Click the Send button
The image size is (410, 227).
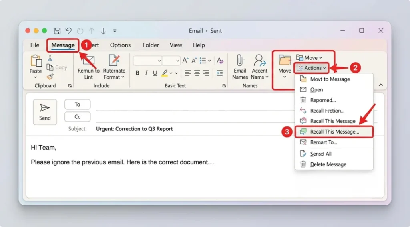tap(45, 112)
